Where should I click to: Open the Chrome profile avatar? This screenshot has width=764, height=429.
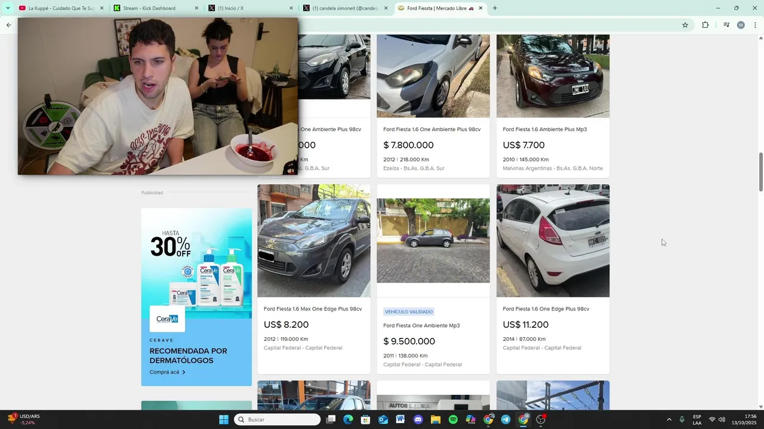(741, 25)
